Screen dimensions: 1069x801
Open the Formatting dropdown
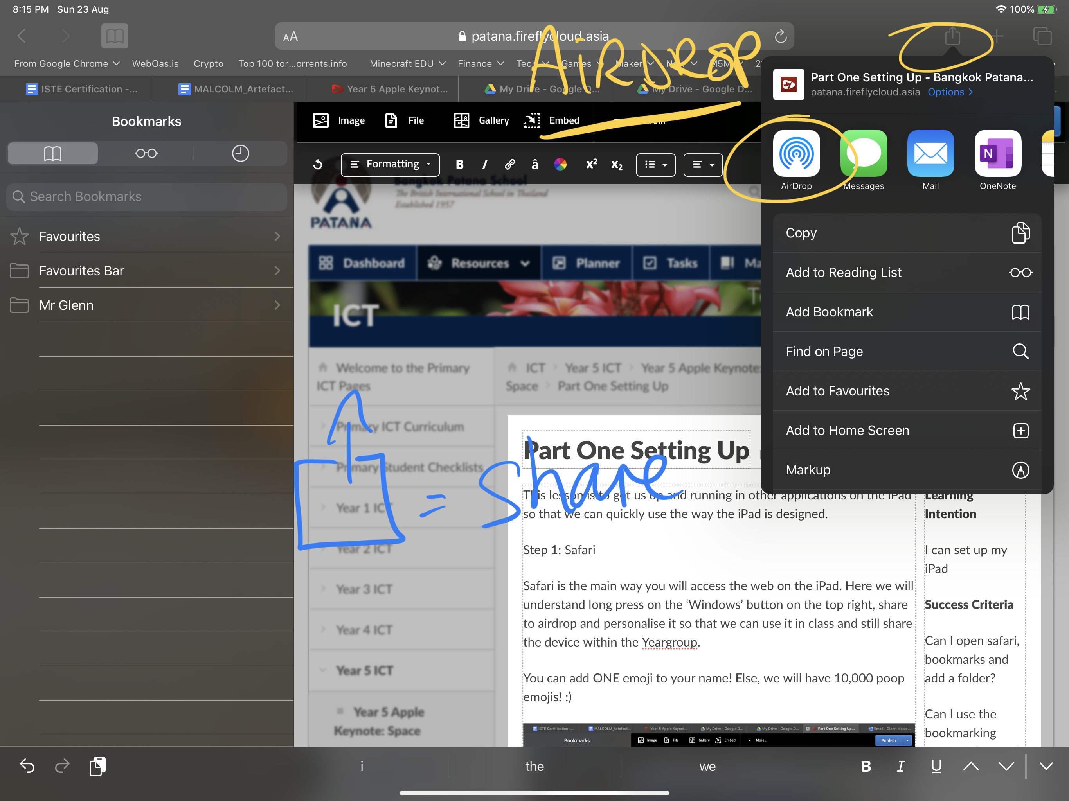[390, 165]
